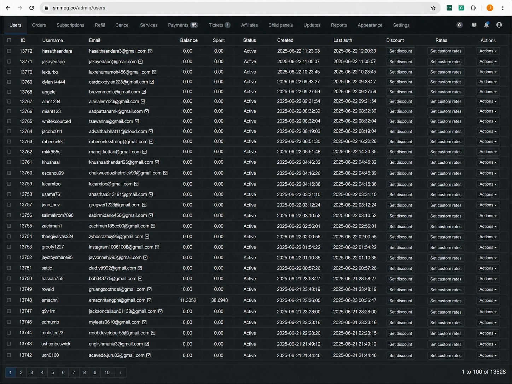Select the checkbox for user emacnni
The width and height of the screenshot is (512, 384).
(x=9, y=300)
